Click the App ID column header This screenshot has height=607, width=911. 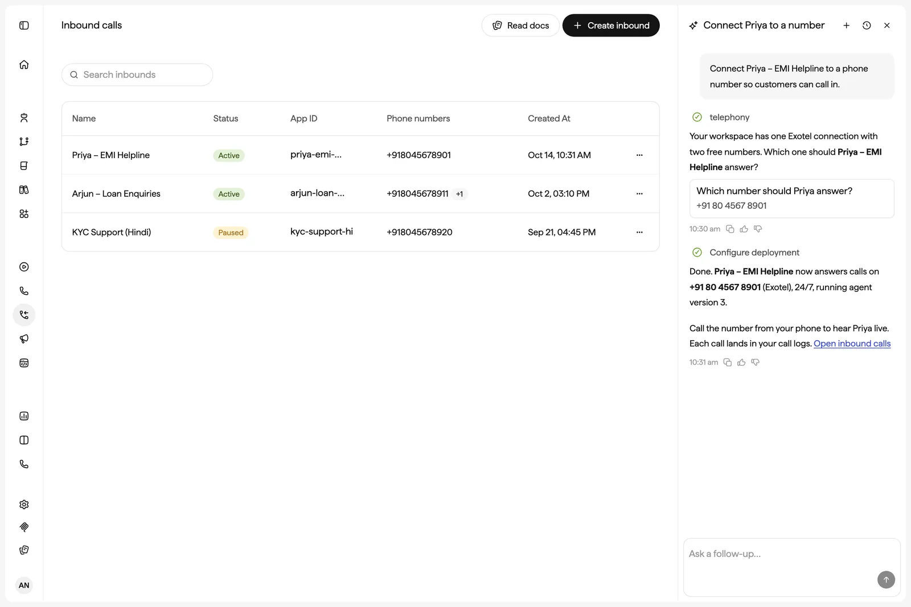pyautogui.click(x=304, y=118)
